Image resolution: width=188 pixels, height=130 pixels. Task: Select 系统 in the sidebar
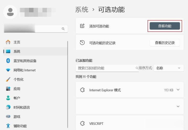pyautogui.click(x=36, y=51)
